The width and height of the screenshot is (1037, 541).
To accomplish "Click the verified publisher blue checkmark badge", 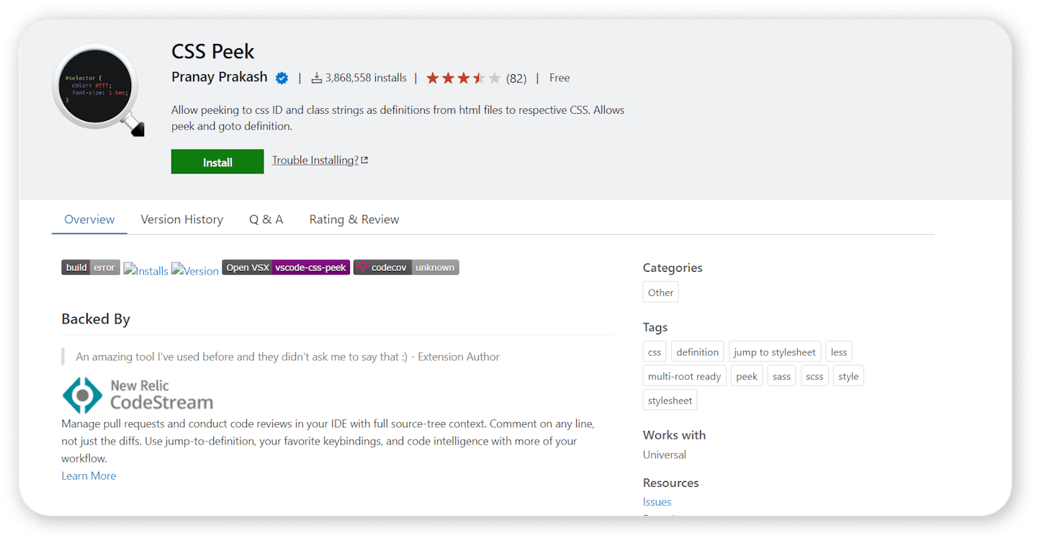I will [282, 78].
